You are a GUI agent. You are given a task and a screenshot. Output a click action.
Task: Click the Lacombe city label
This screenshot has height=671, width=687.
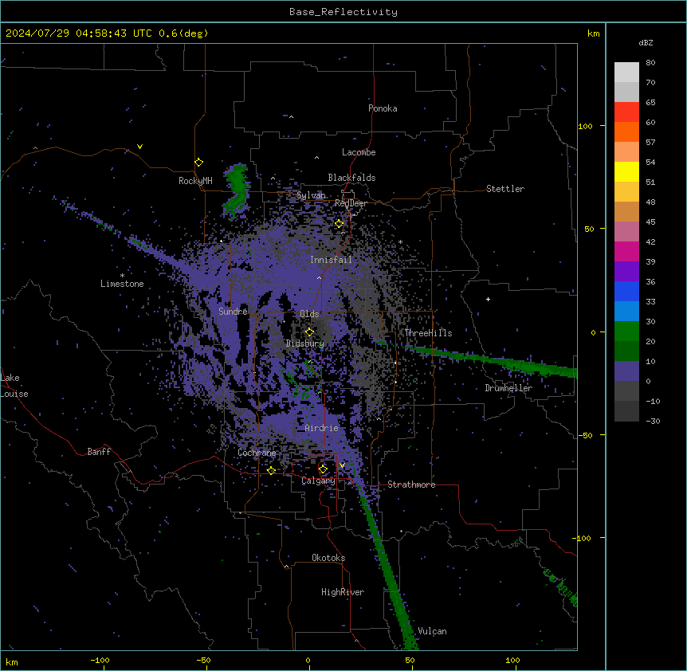point(359,152)
